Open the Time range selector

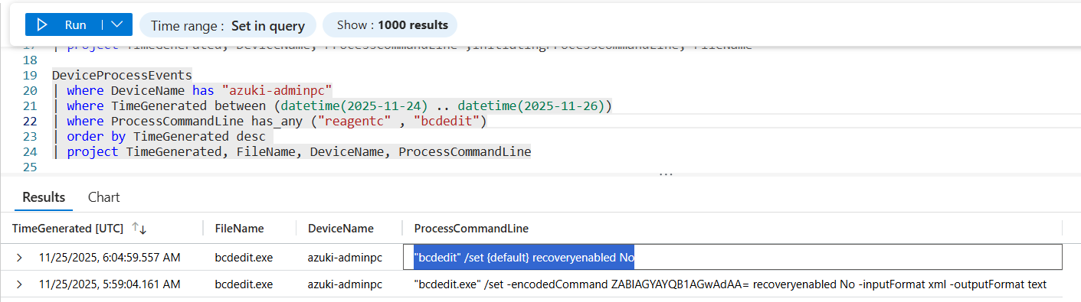click(x=228, y=25)
